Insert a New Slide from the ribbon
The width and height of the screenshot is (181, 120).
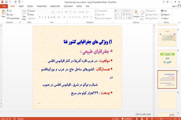24,15
